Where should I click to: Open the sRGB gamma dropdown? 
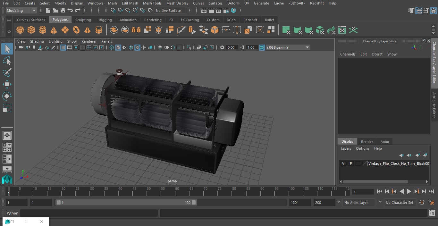(x=288, y=47)
